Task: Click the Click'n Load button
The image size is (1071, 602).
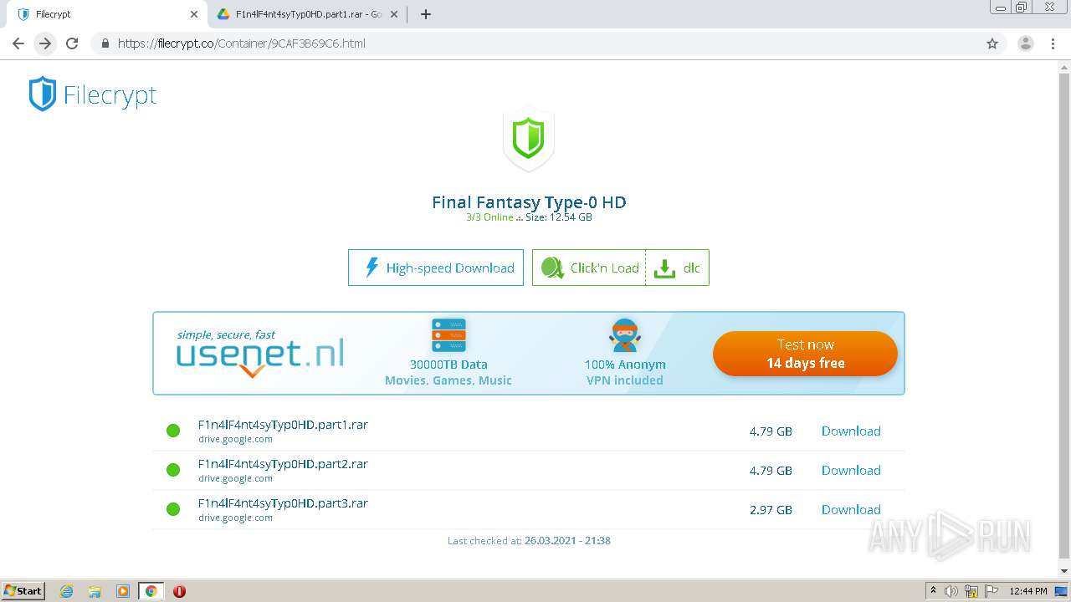Action: (589, 268)
